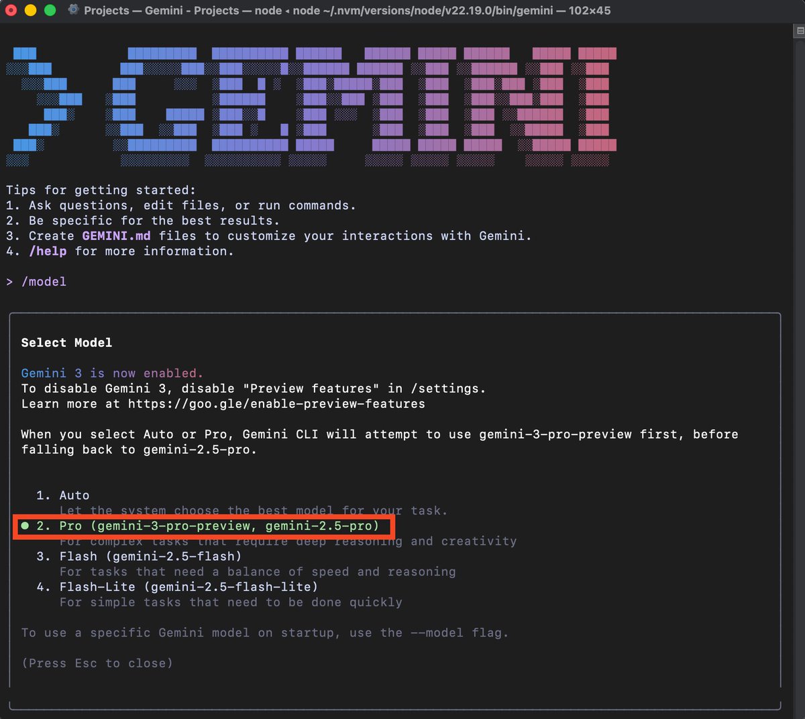805x719 pixels.
Task: Click the terminal gear icon in title bar
Action: click(x=73, y=10)
